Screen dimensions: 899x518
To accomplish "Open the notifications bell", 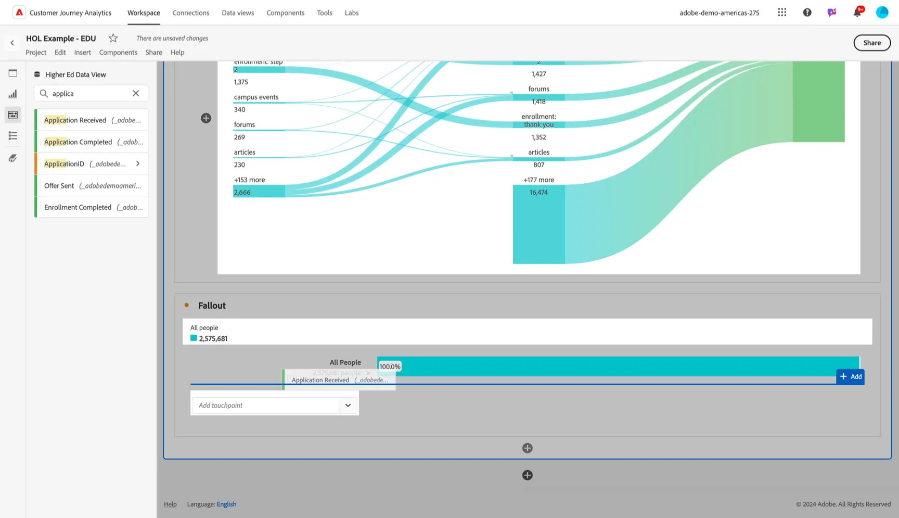I will tap(857, 12).
